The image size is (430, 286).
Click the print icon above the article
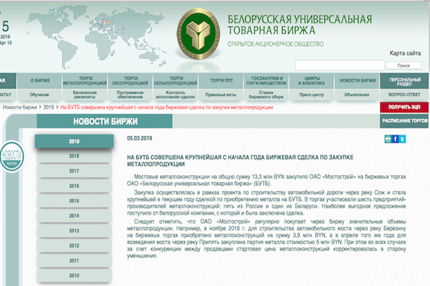click(x=388, y=139)
